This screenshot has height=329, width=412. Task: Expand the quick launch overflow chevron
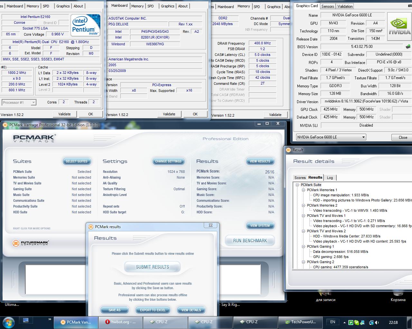(50, 319)
